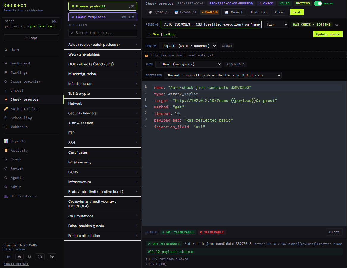Screen dimensions: 347x268
Task: Click the Webhooks list icon
Action: [x=6, y=127]
